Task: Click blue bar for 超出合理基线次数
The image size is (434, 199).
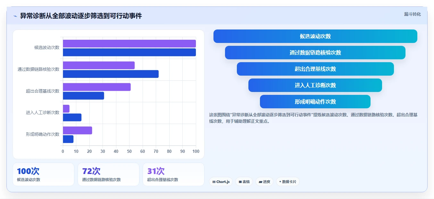Action: tap(83, 95)
